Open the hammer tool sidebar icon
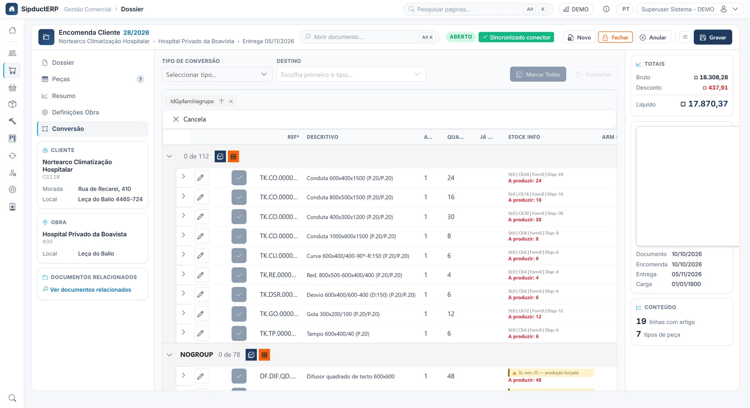Image resolution: width=750 pixels, height=408 pixels. (12, 121)
